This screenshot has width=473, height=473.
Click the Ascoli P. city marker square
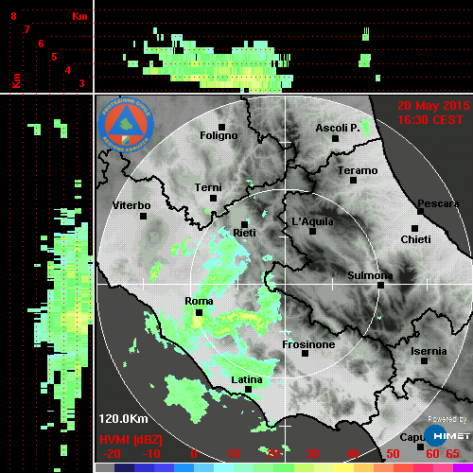(x=336, y=138)
